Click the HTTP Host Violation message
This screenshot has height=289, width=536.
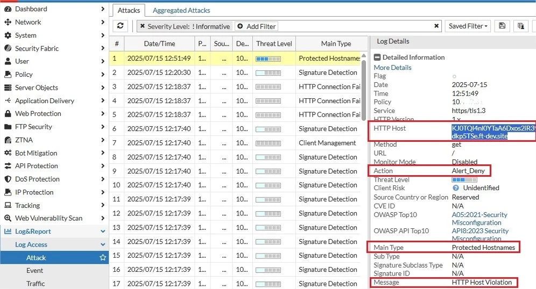(x=482, y=282)
